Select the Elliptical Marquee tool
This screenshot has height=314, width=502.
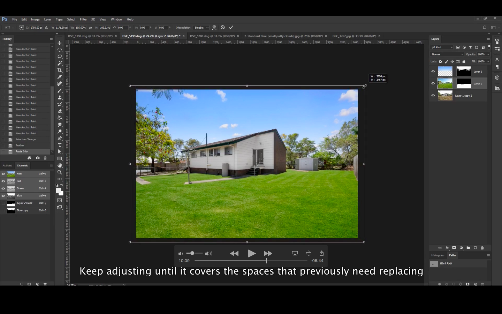pos(60,50)
